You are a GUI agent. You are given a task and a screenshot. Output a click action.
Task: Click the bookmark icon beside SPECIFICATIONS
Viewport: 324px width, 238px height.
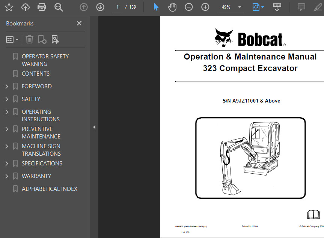[x=15, y=164]
